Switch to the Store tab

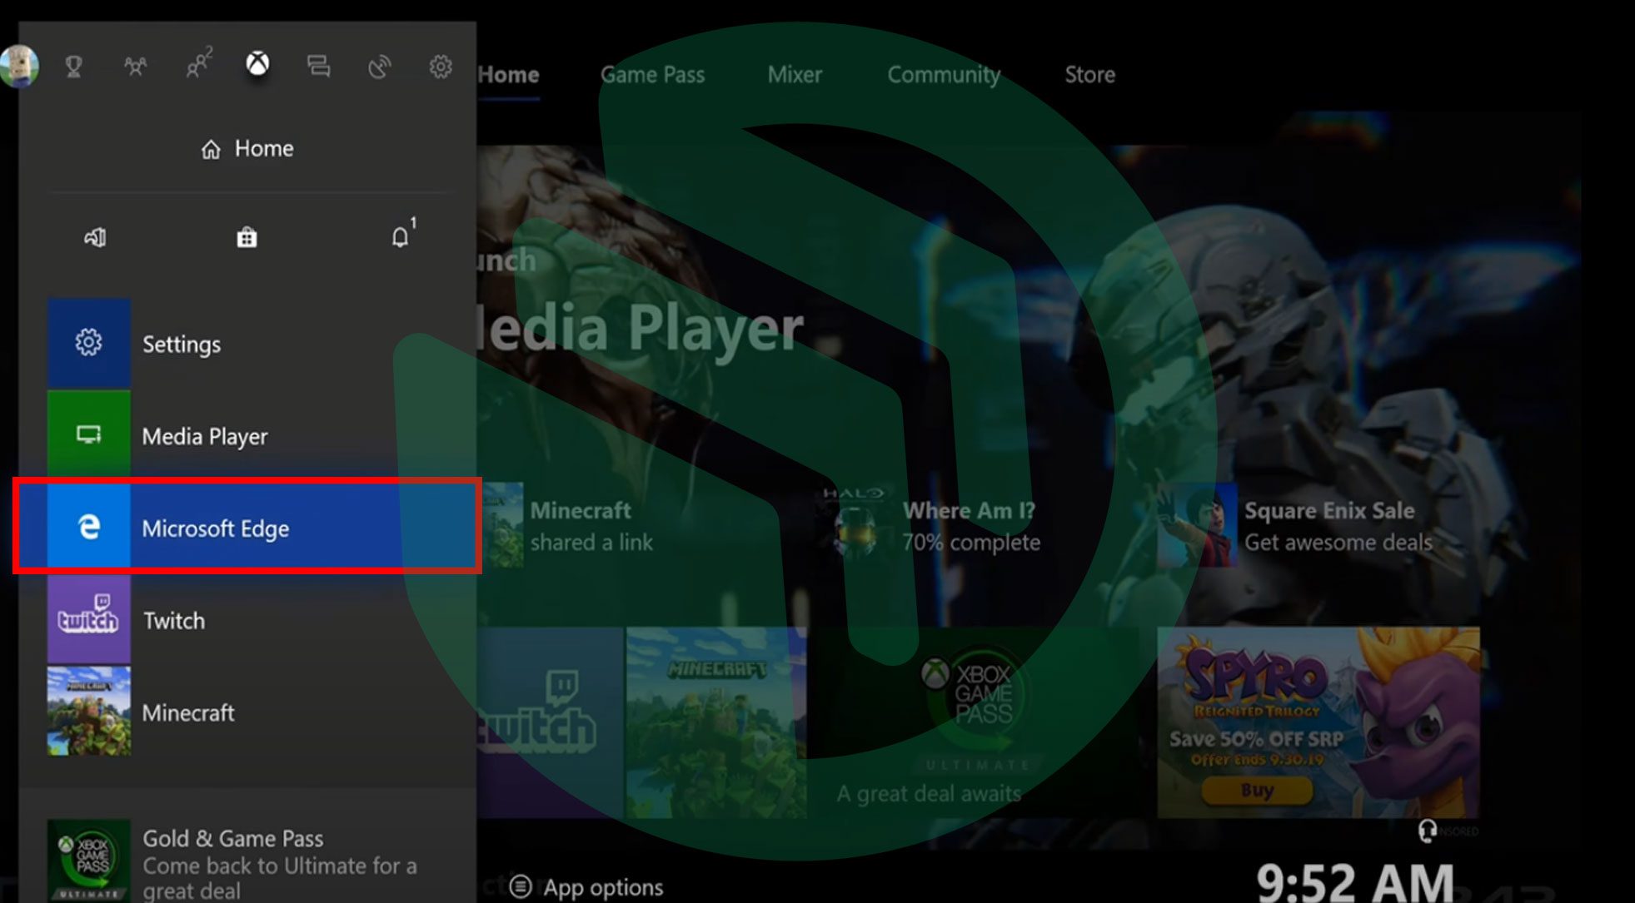click(1089, 75)
